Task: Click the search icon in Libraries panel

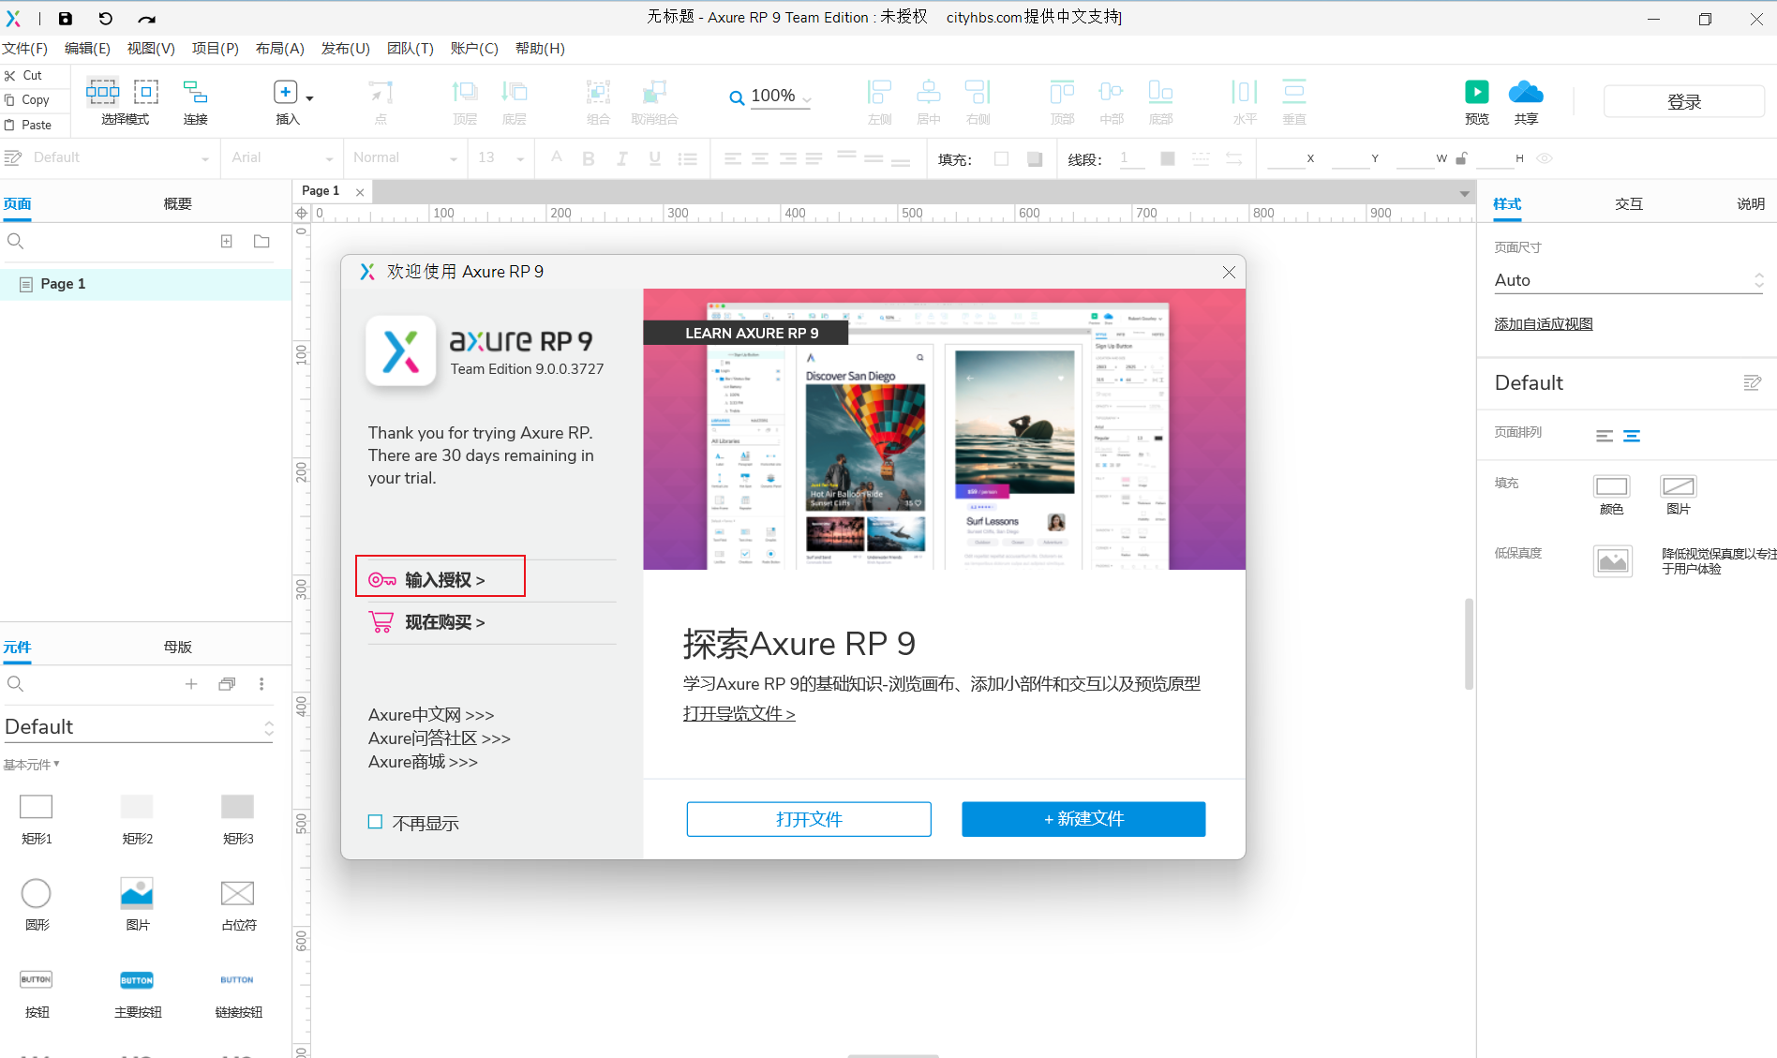Action: [15, 684]
